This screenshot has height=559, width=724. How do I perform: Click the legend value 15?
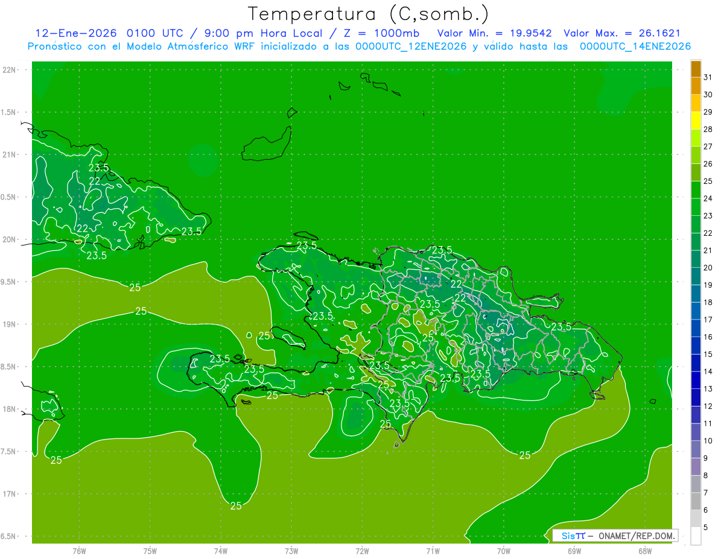point(708,355)
